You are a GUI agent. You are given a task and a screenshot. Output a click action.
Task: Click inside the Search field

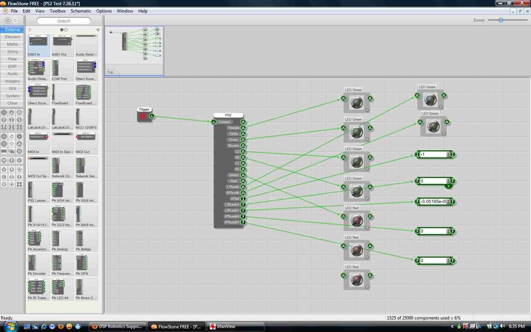tap(63, 21)
